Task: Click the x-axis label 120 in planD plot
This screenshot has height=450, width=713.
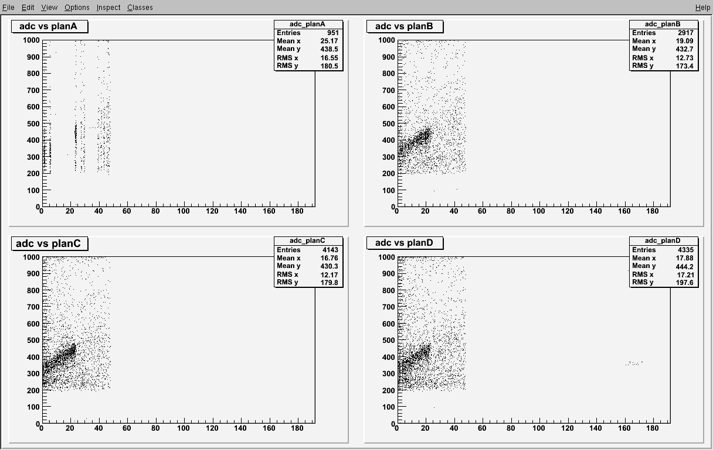Action: pyautogui.click(x=568, y=428)
